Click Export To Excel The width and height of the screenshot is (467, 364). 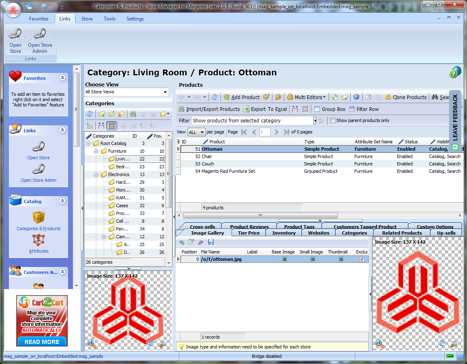[x=265, y=109]
